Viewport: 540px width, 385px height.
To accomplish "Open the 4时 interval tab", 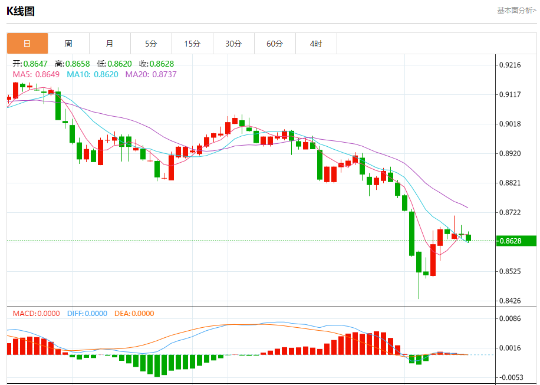I will coord(316,44).
